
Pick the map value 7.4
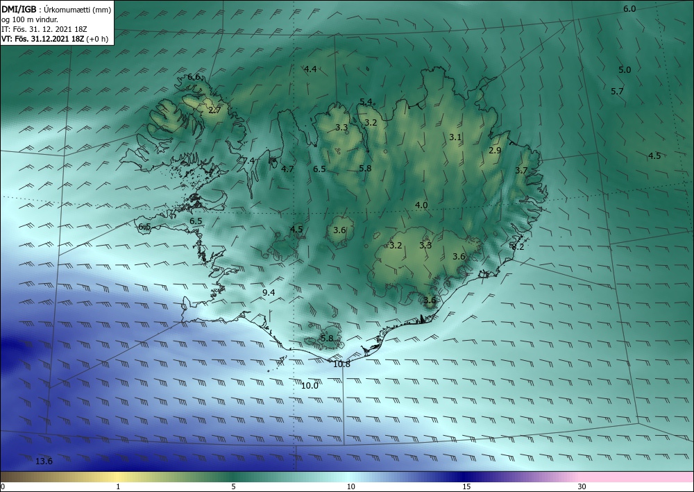[x=248, y=160]
